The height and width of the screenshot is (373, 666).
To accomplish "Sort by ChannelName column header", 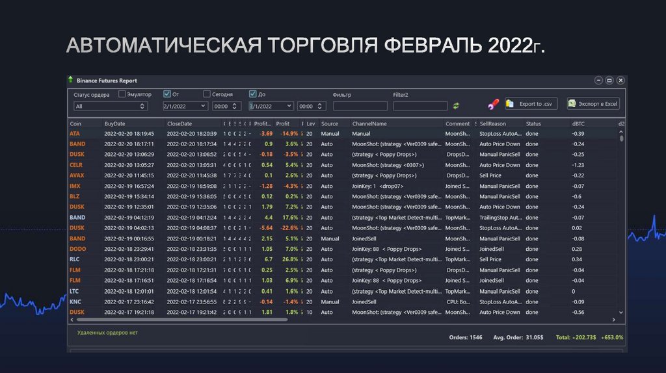I will [369, 124].
